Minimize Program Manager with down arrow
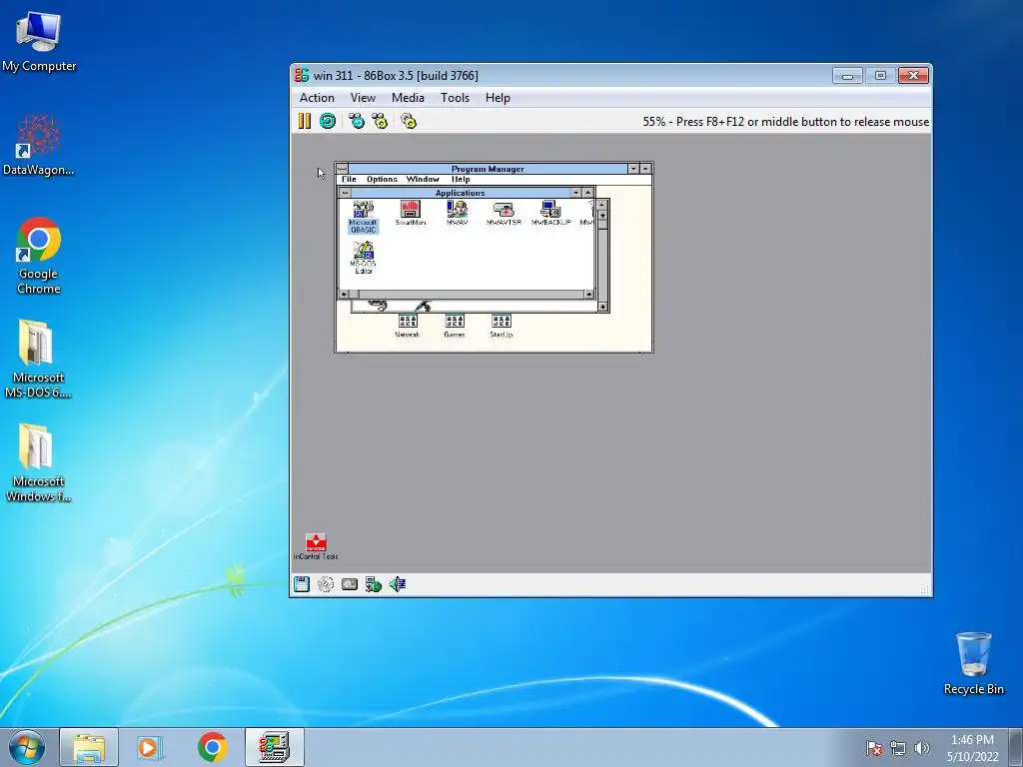Screen dimensions: 1023x767 pyautogui.click(x=632, y=168)
